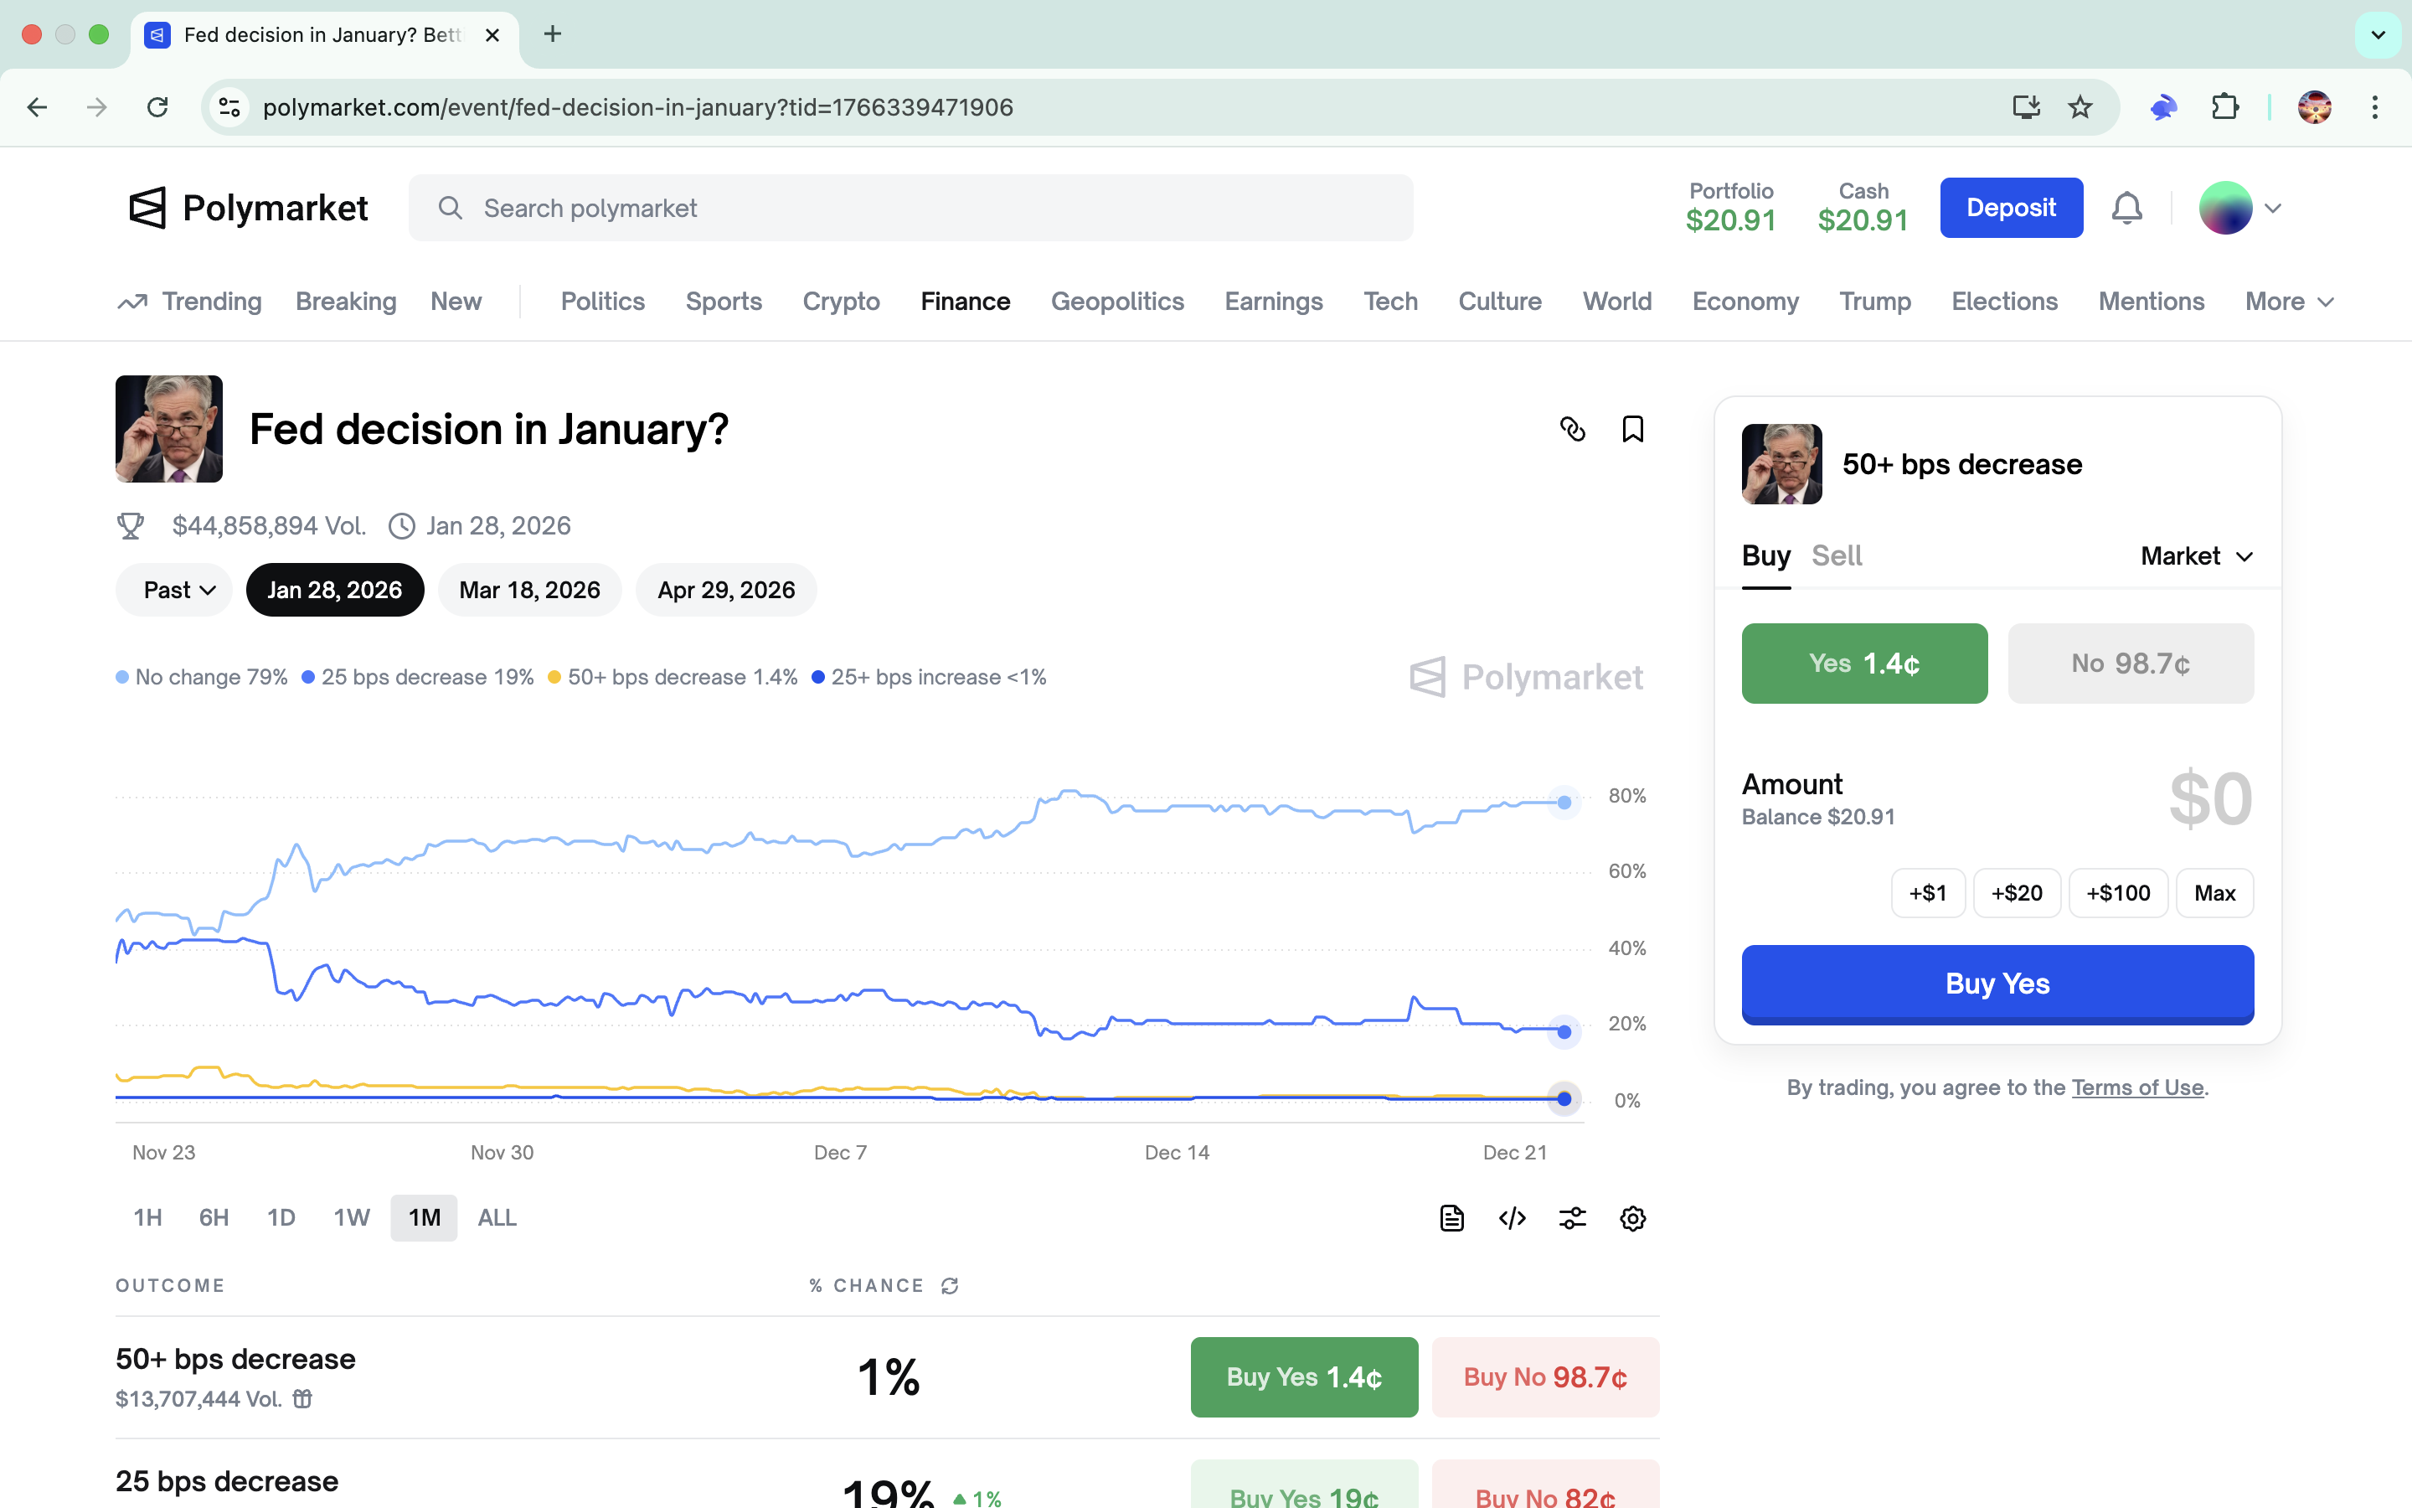The width and height of the screenshot is (2412, 1508).
Task: Open the notifications bell
Action: 2126,208
